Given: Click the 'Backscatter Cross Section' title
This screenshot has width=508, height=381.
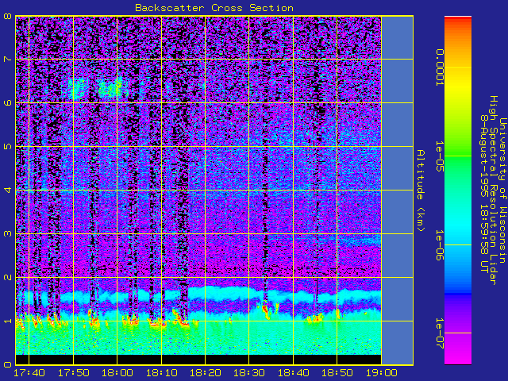Looking at the screenshot, I should (214, 8).
